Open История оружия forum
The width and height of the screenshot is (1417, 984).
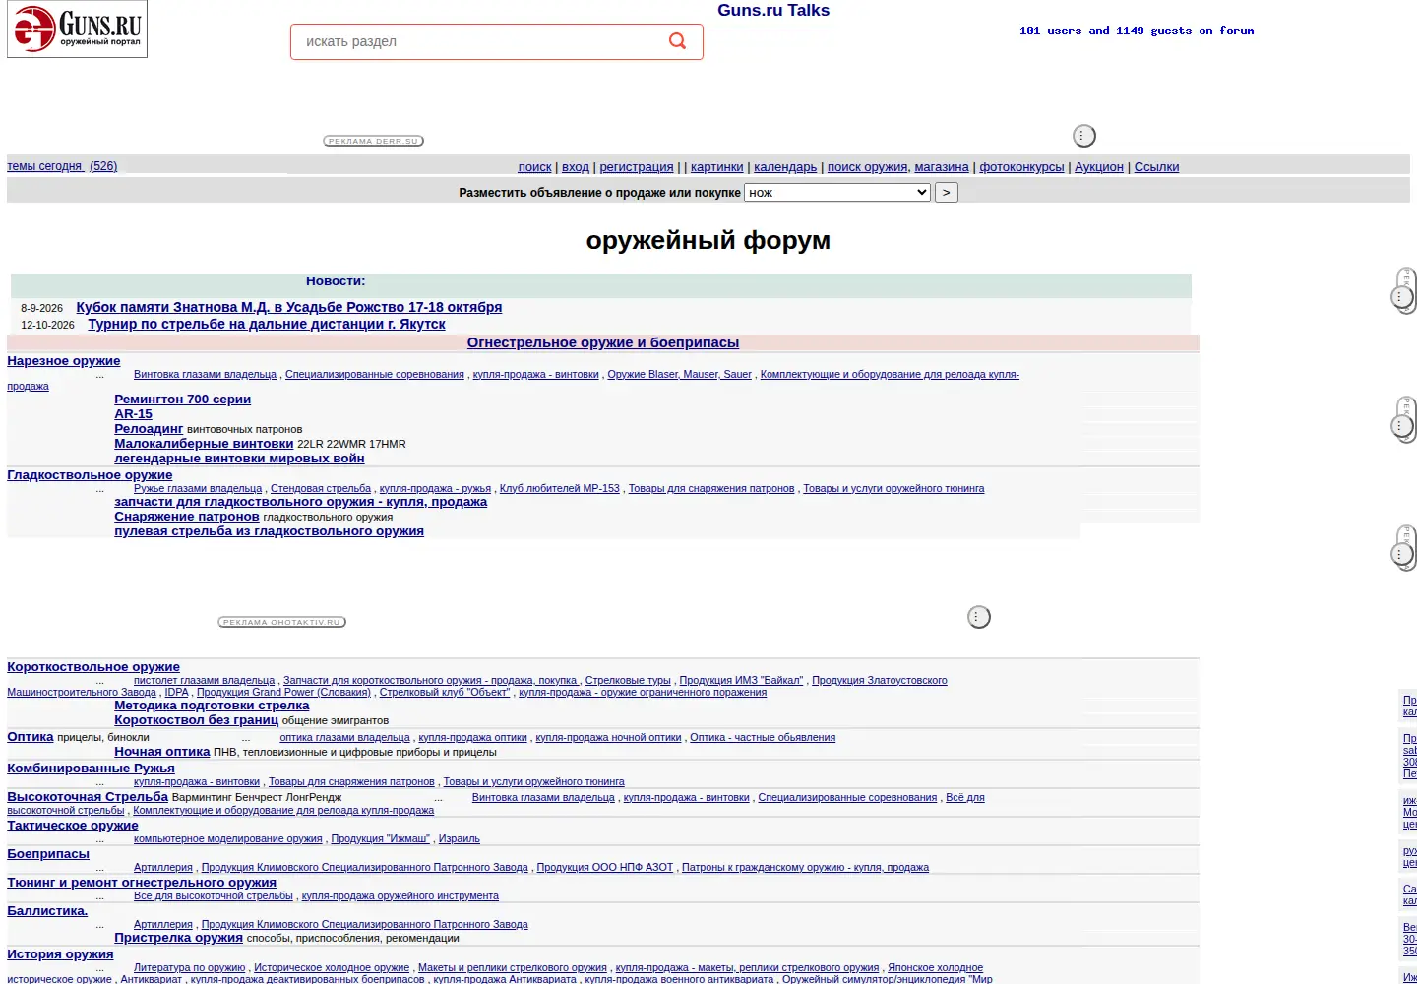point(60,954)
